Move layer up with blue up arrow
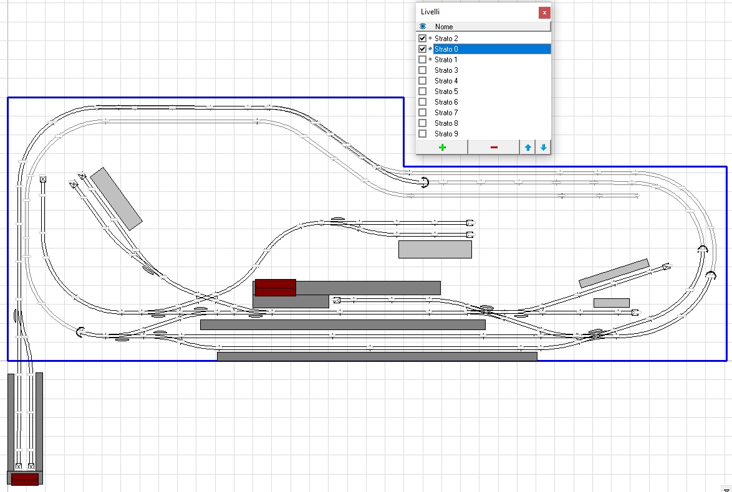The image size is (732, 492). (528, 147)
